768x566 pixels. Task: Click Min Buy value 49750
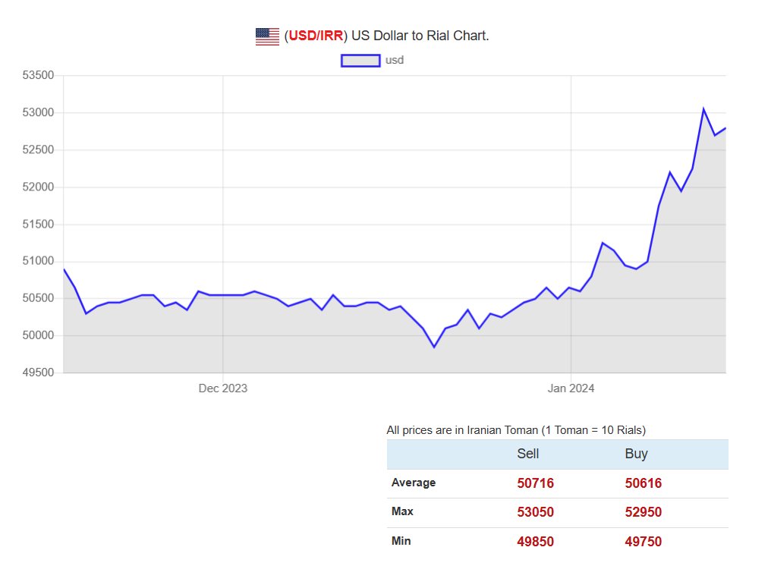[643, 542]
